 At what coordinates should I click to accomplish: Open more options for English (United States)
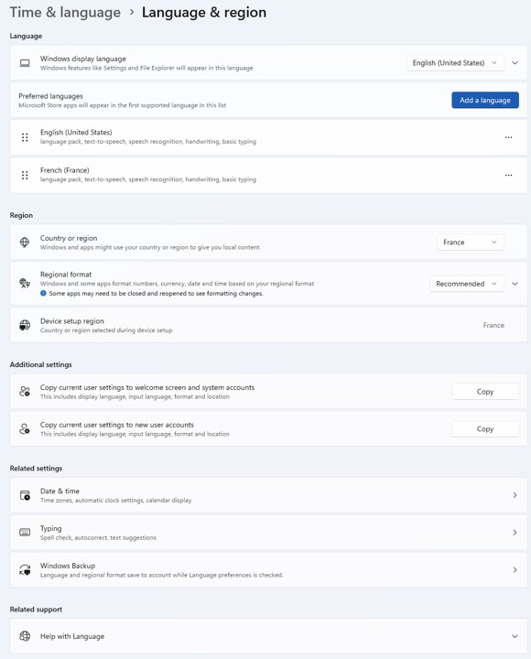click(x=508, y=137)
